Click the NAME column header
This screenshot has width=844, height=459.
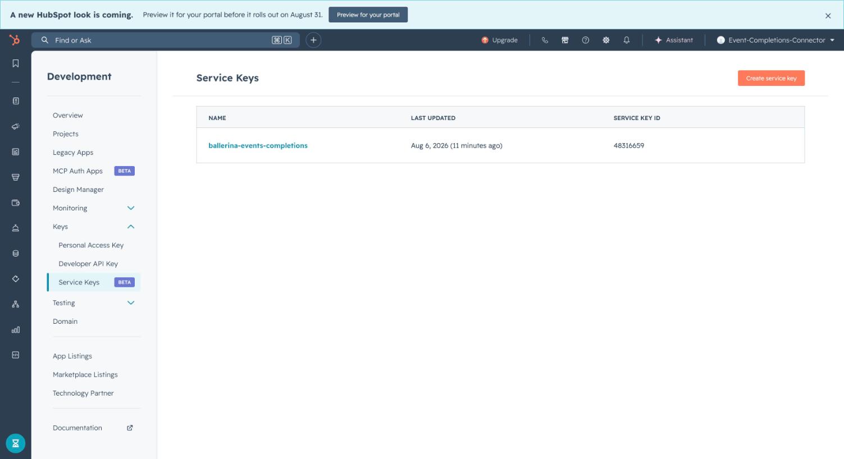pyautogui.click(x=217, y=118)
